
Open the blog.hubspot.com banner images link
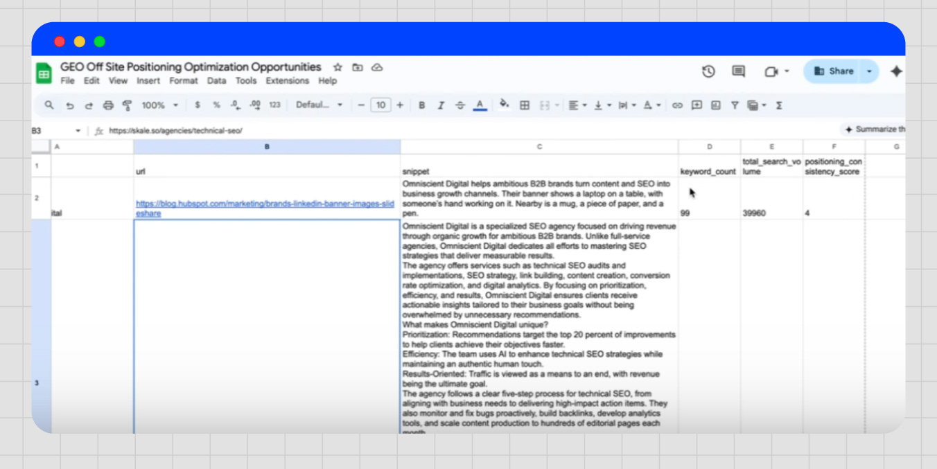pyautogui.click(x=265, y=204)
